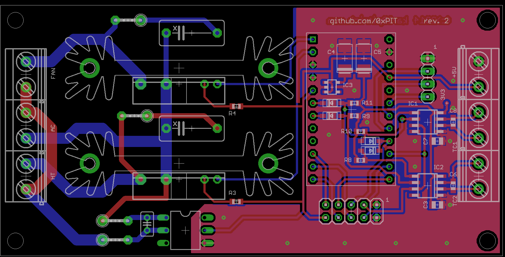Select the C7 reference label
Viewport: 505px width, 257px height.
click(x=425, y=141)
